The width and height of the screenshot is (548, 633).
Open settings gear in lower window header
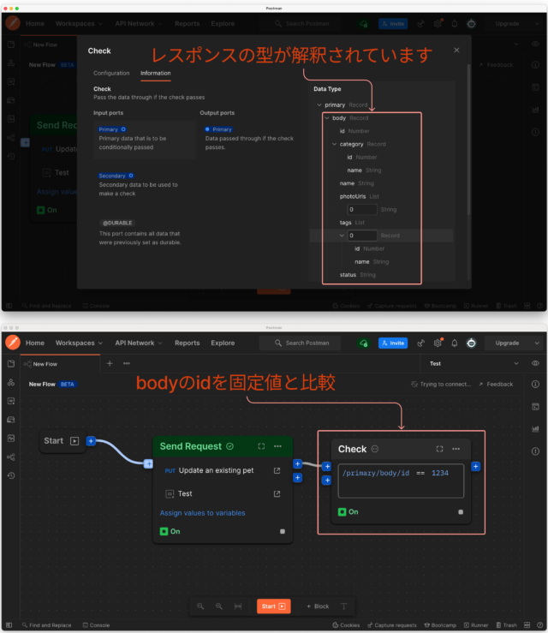pos(438,343)
